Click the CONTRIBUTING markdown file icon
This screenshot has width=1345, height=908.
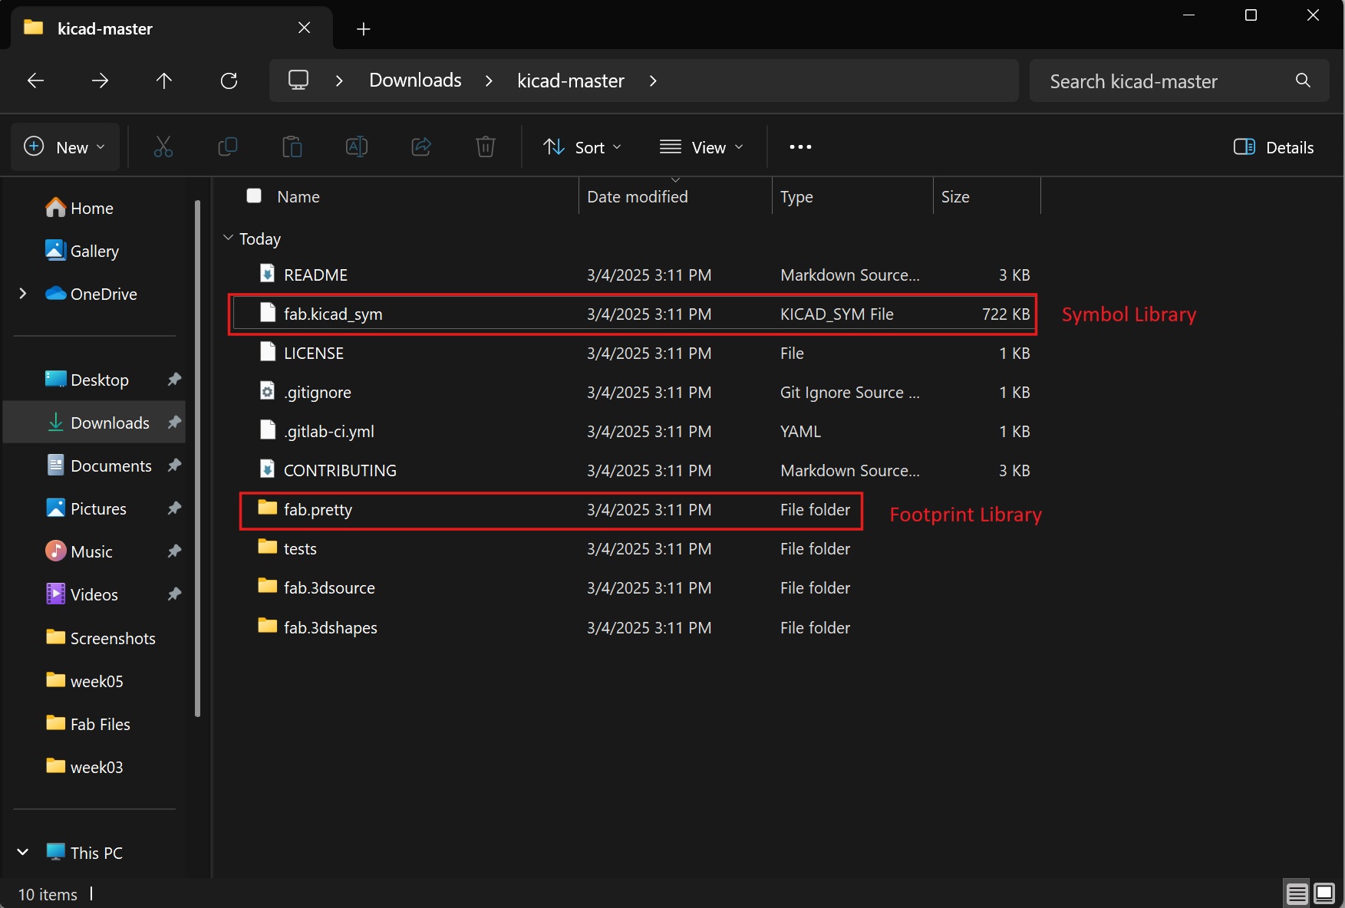tap(267, 469)
